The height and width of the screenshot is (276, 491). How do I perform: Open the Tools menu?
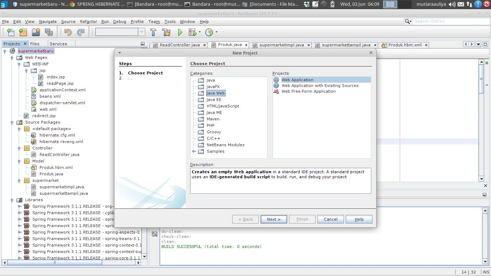[x=170, y=22]
